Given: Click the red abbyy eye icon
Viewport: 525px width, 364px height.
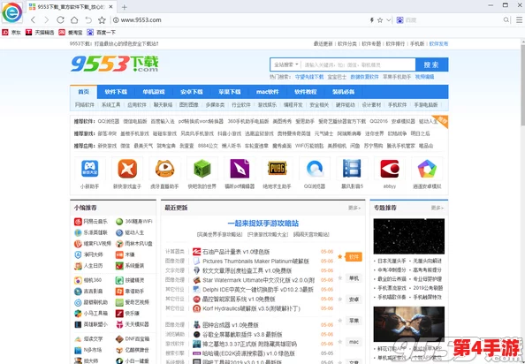Looking at the screenshot, I should [390, 169].
